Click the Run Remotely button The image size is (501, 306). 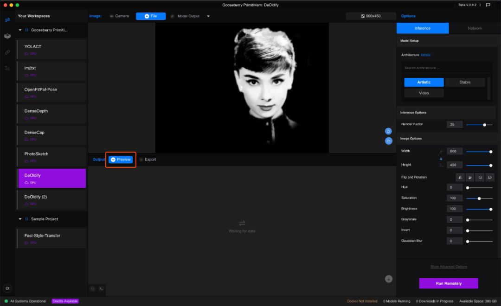[x=449, y=283]
